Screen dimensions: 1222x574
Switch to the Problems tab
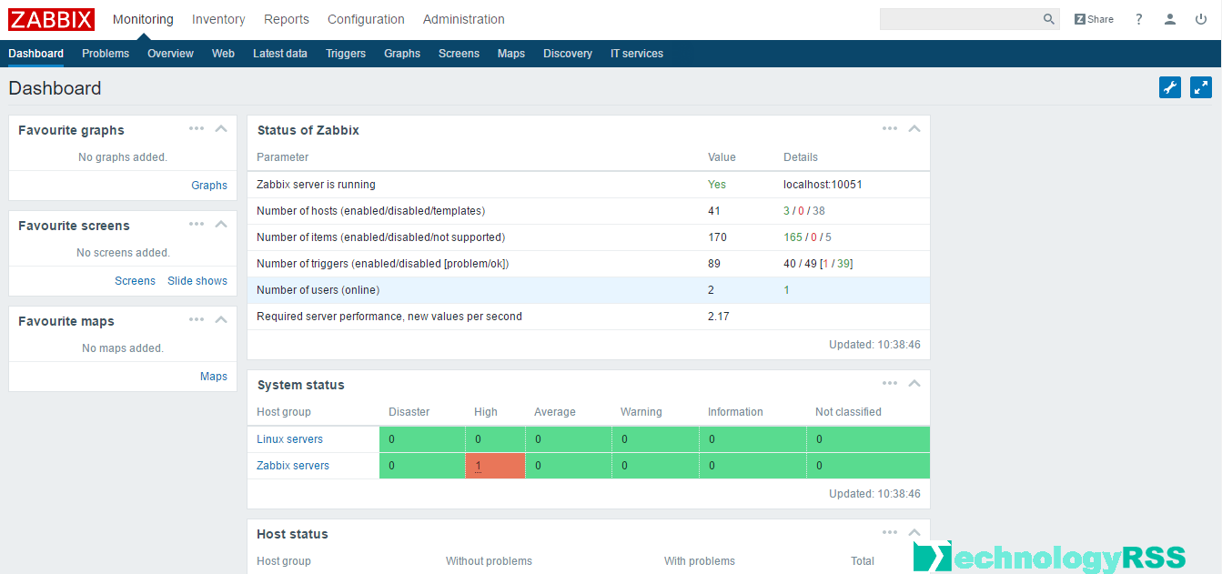tap(106, 54)
